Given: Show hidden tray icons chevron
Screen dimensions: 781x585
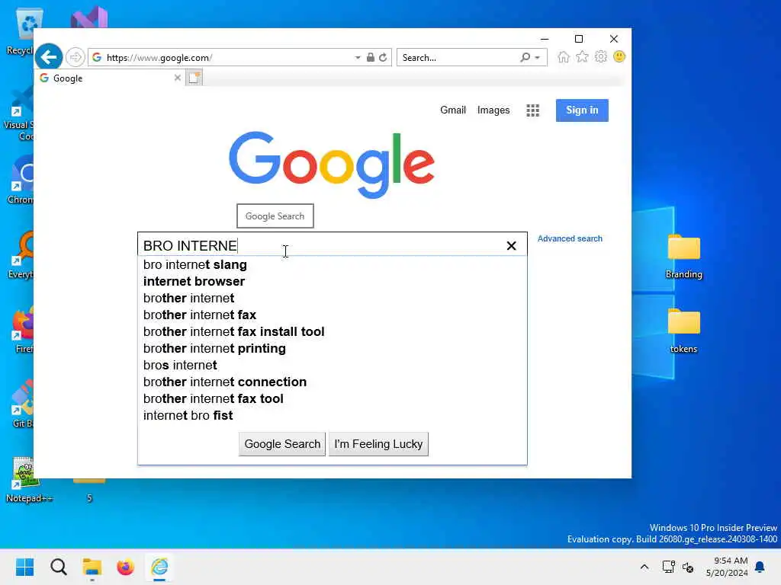Looking at the screenshot, I should tap(644, 567).
